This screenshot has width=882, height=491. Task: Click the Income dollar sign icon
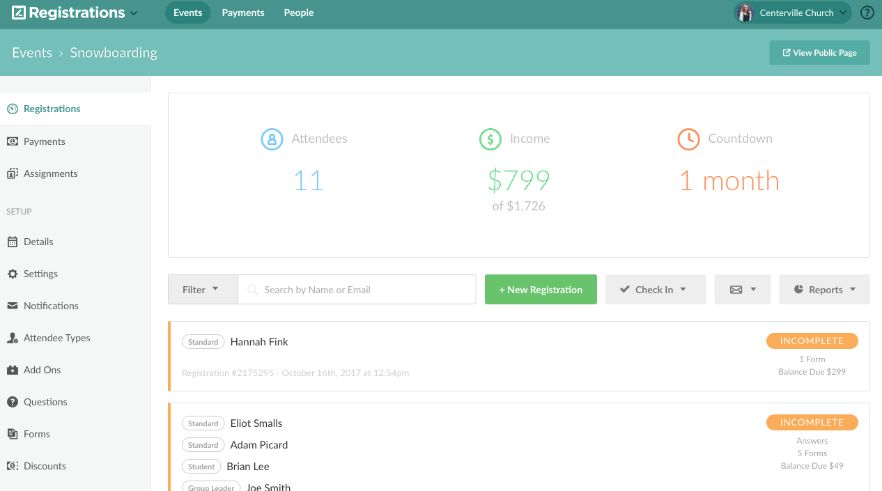[x=490, y=139]
